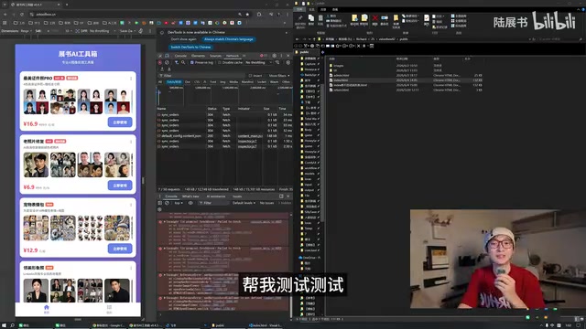Click the blue use-now button on the ¥12.9 card
Viewport: 586px width, 329px height.
coord(120,249)
